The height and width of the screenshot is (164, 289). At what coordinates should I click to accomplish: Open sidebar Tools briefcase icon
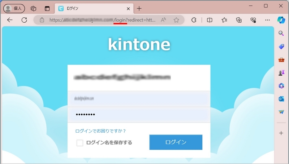(x=281, y=60)
